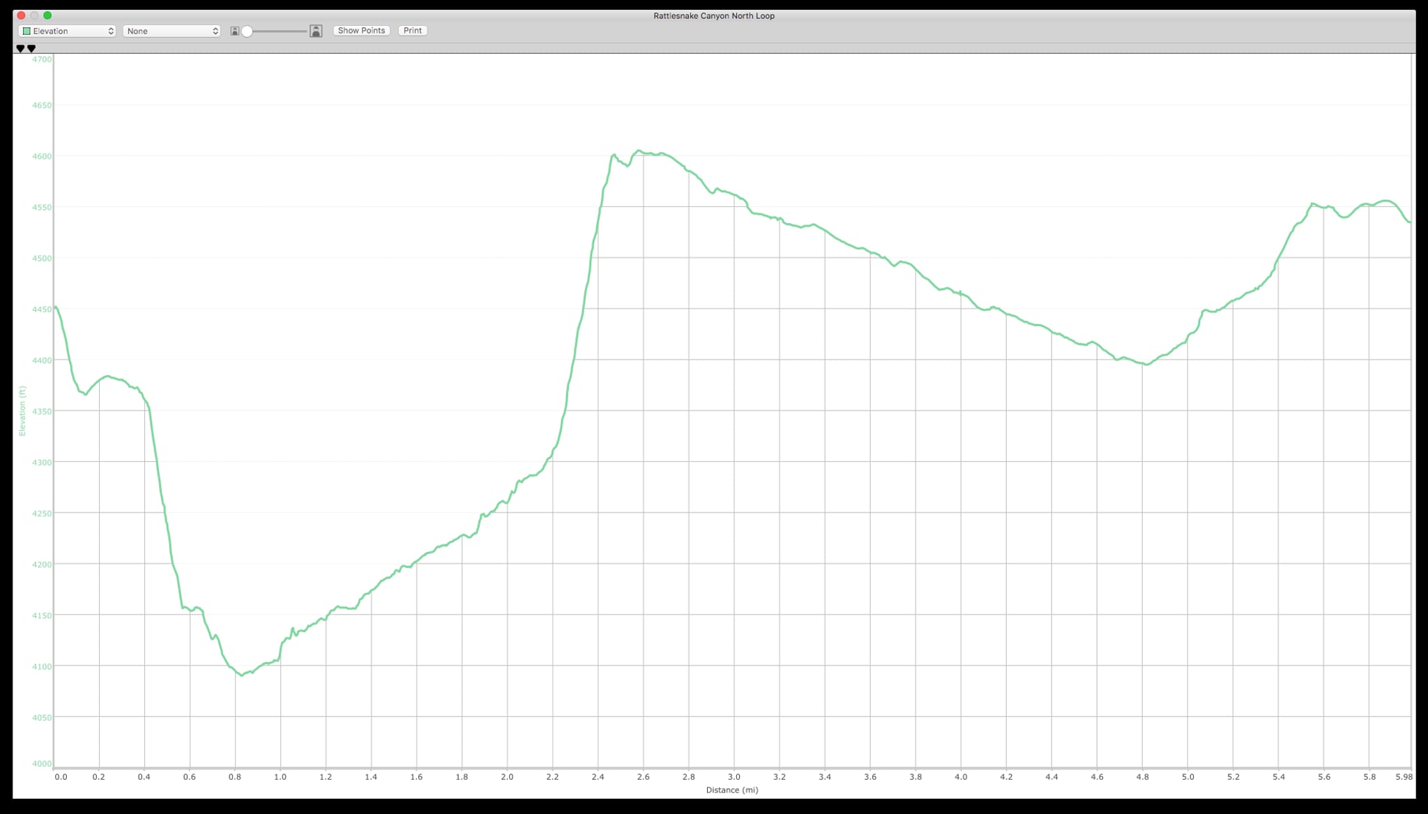Click the 0.8 distance axis label
The image size is (1428, 814).
(235, 776)
